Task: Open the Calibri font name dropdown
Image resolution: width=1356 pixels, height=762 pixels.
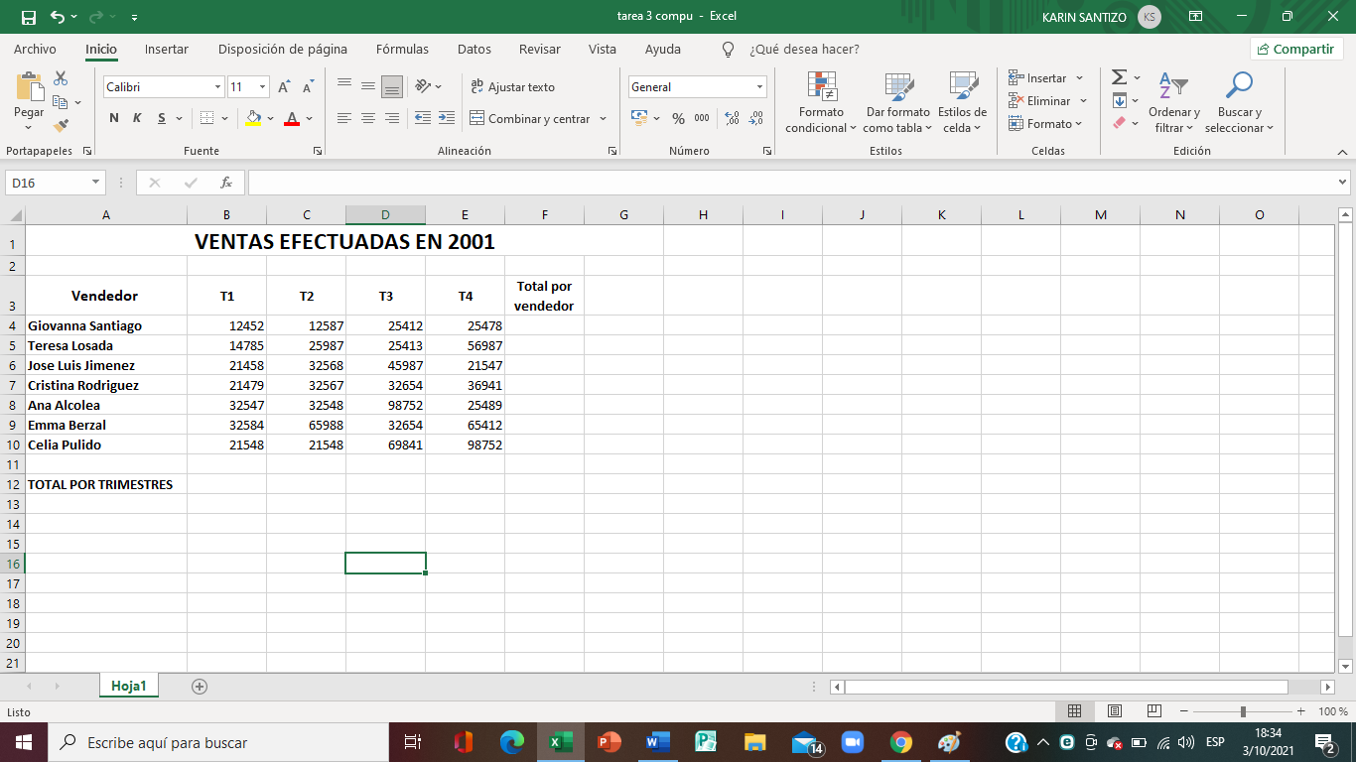Action: coord(218,87)
